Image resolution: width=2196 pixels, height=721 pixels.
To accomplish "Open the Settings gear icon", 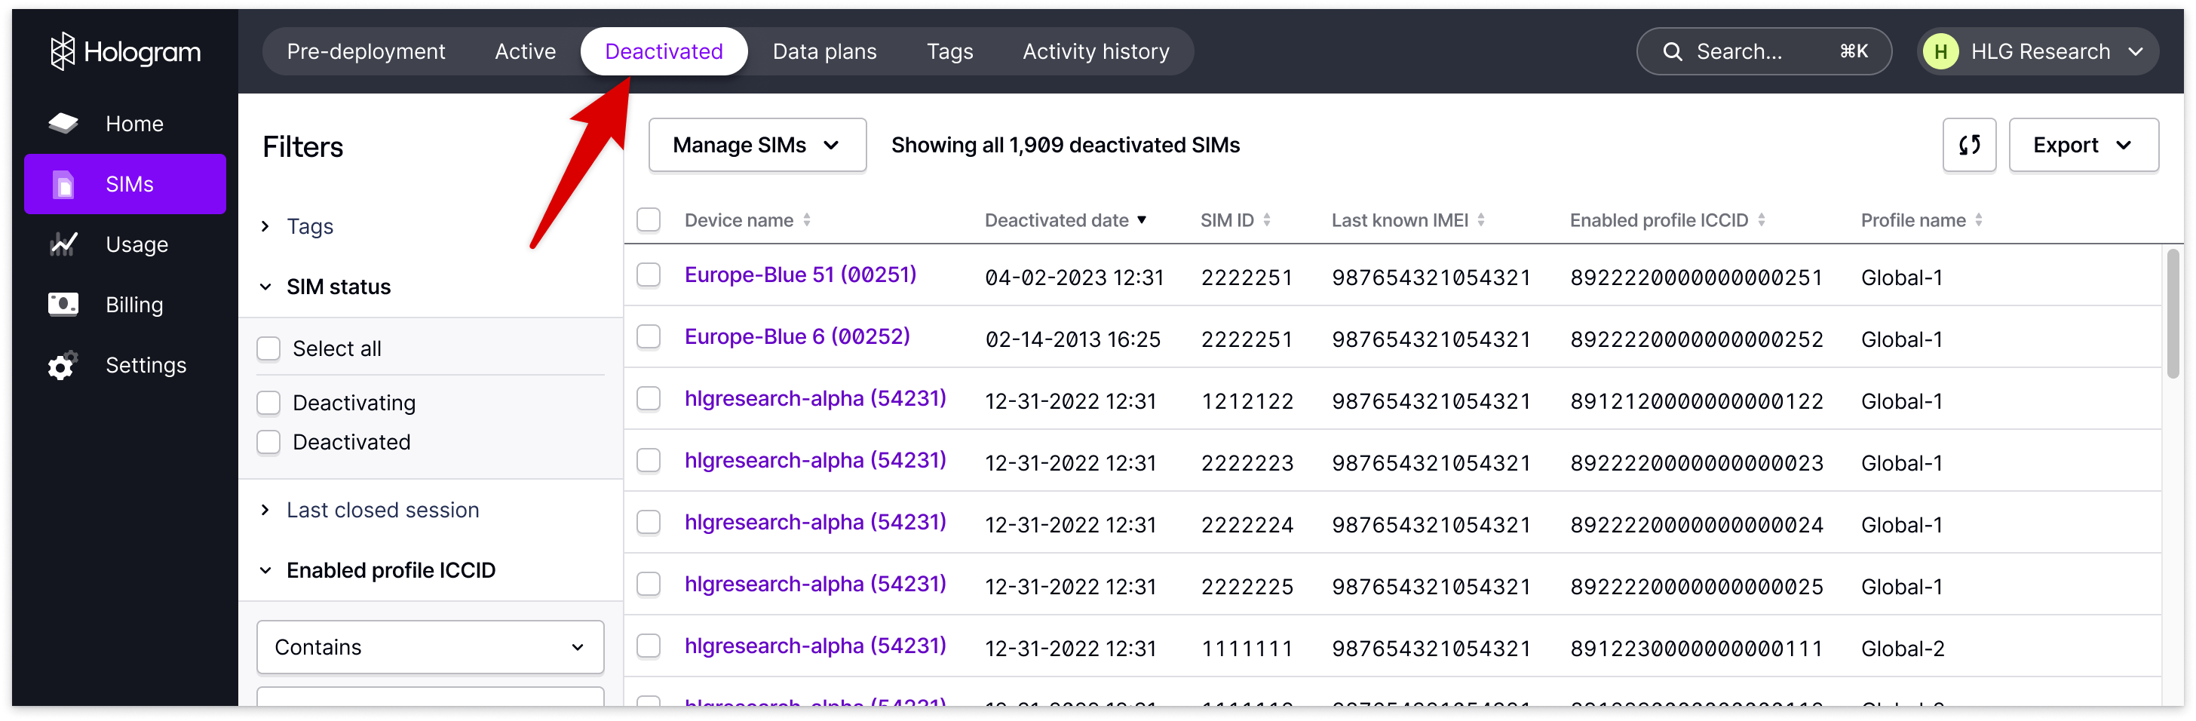I will 63,365.
